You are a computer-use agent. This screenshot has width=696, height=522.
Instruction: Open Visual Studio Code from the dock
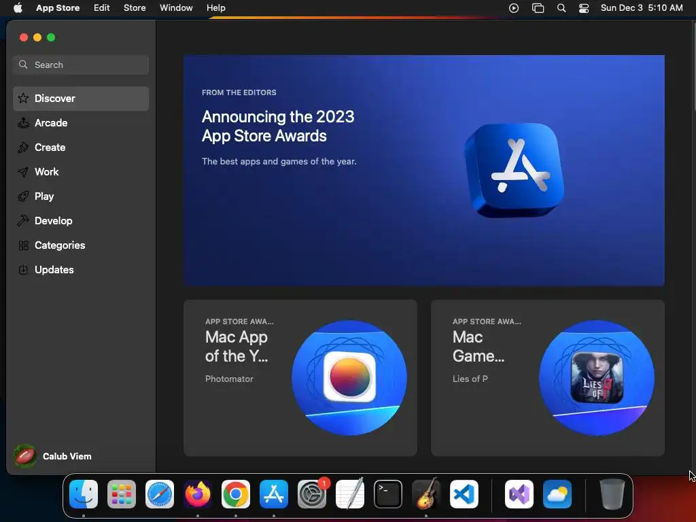coord(464,493)
